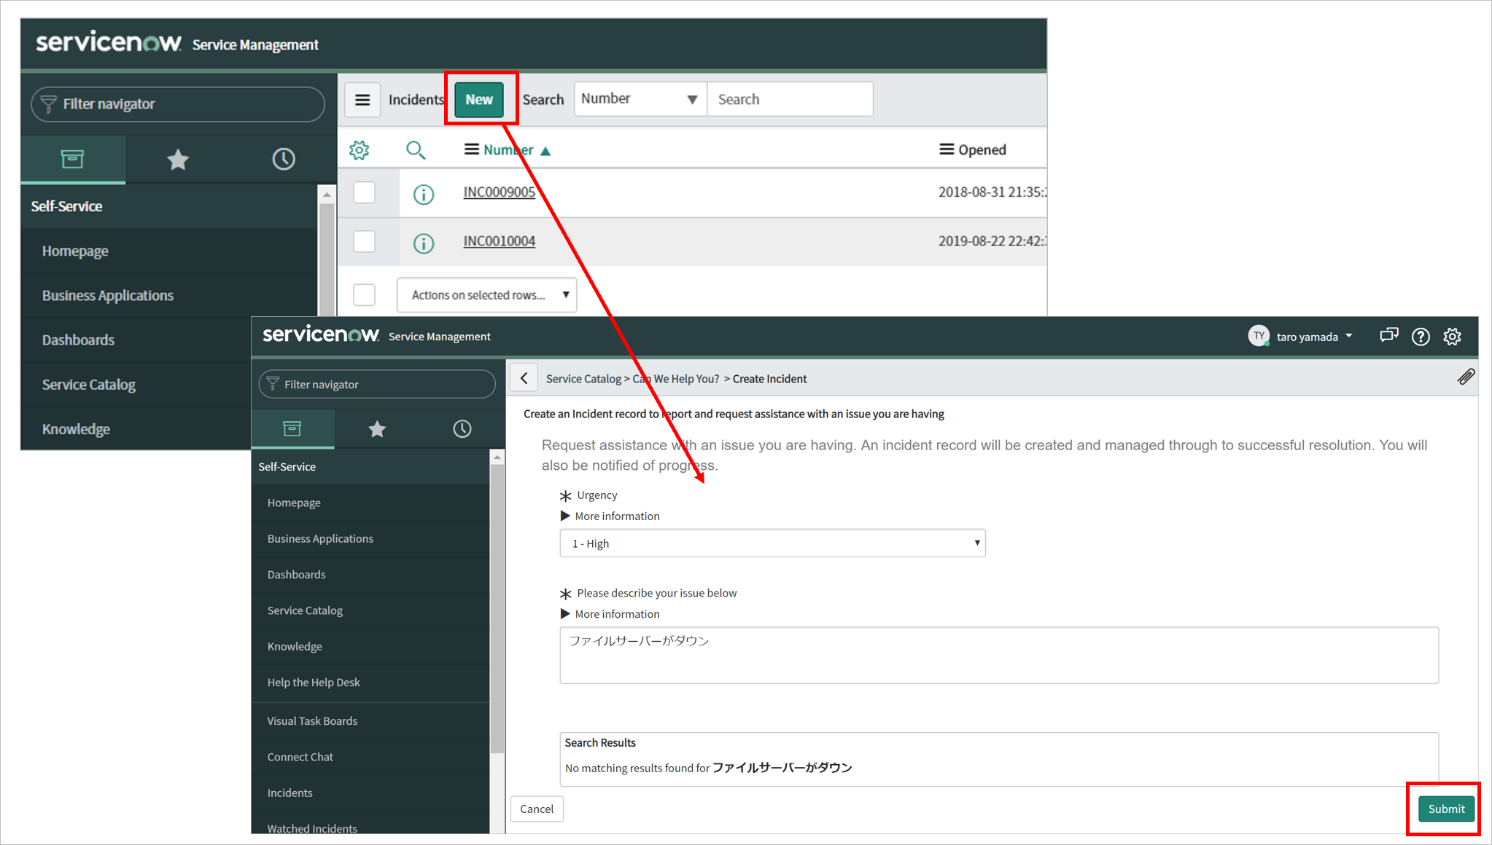The image size is (1492, 845).
Task: Open the Urgency dropdown showing 1 - High
Action: (x=772, y=543)
